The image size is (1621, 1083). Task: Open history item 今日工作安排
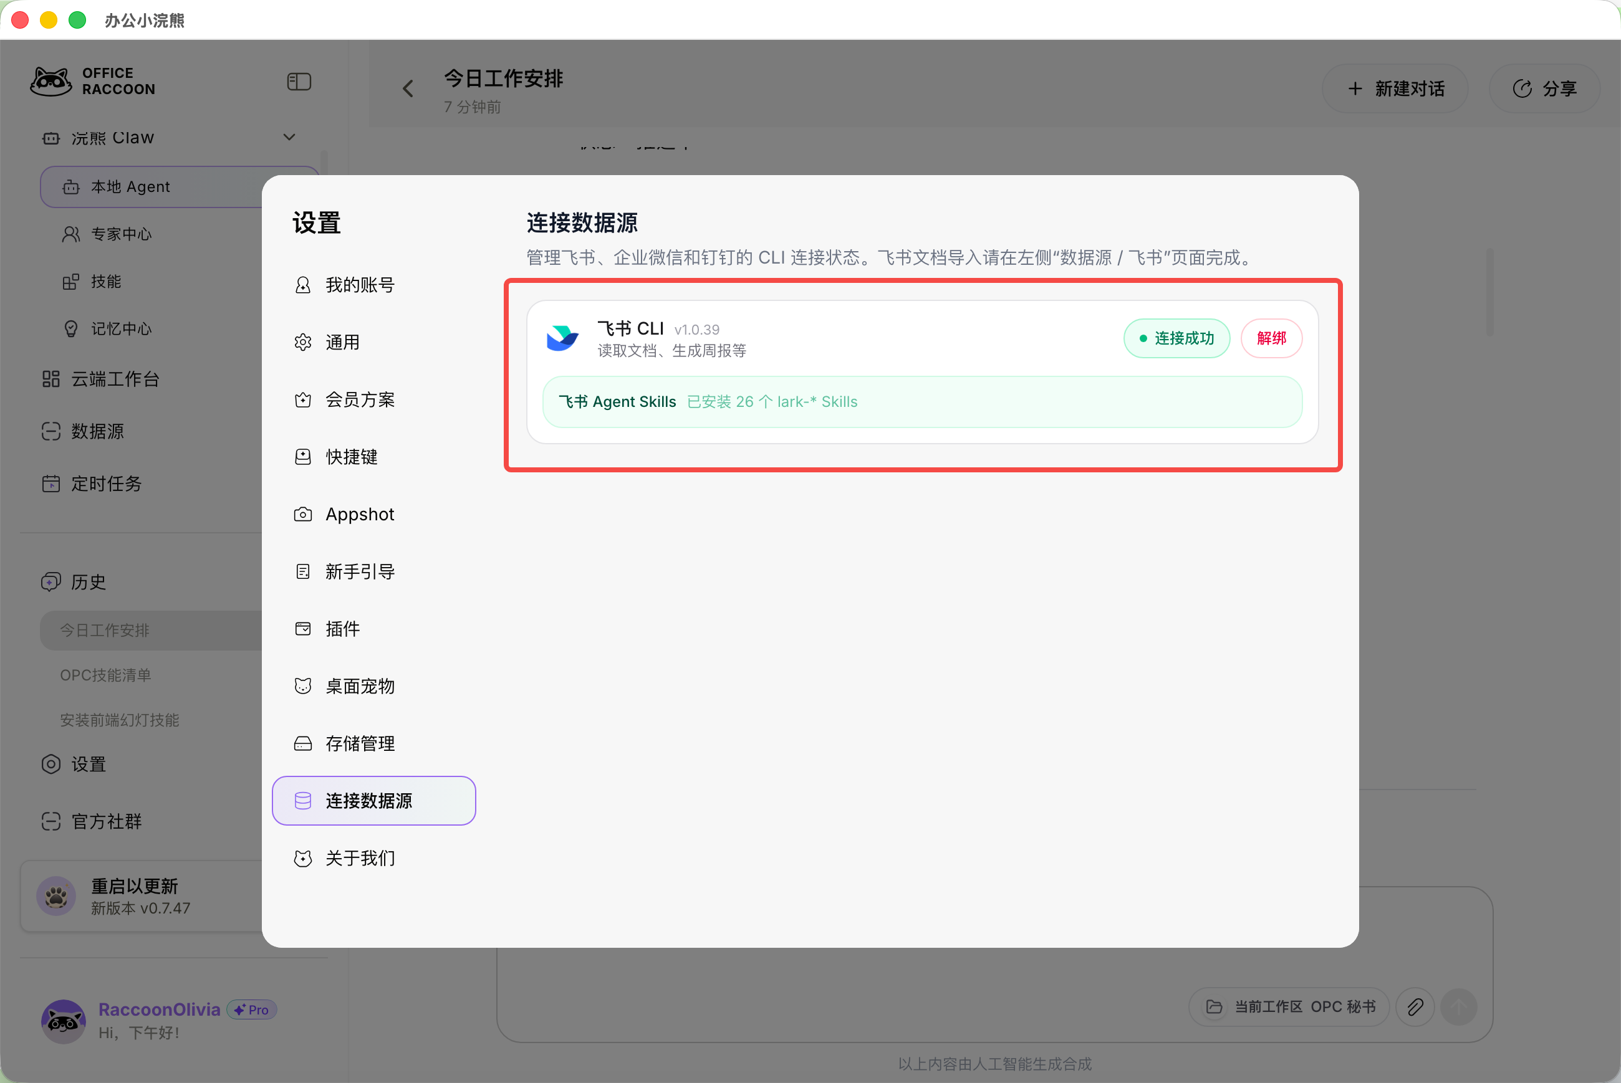pyautogui.click(x=151, y=630)
